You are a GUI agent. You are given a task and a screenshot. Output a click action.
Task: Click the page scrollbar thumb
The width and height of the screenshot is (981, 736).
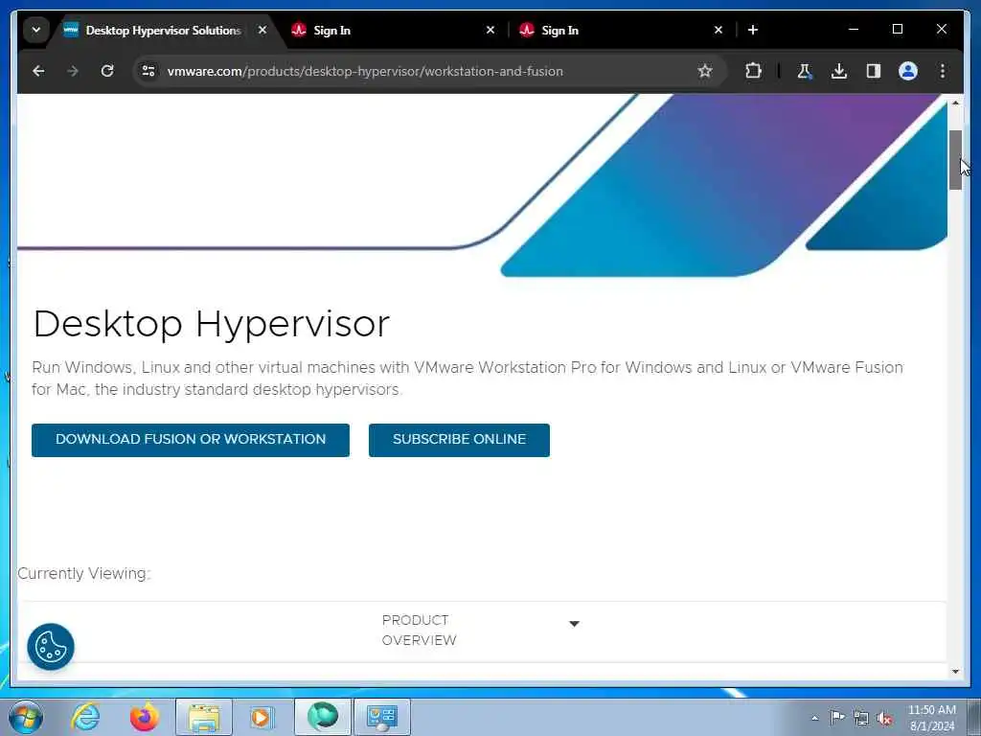point(955,160)
